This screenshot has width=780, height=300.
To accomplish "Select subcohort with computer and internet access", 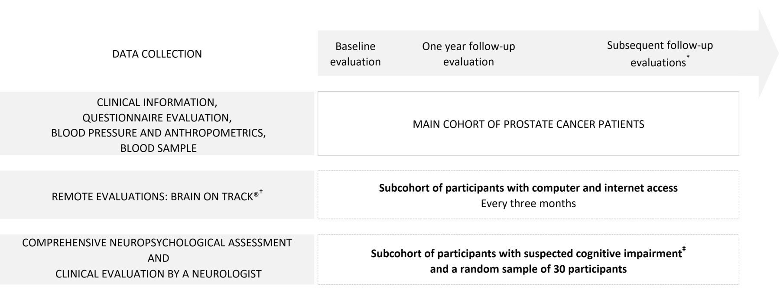I will pyautogui.click(x=528, y=188).
